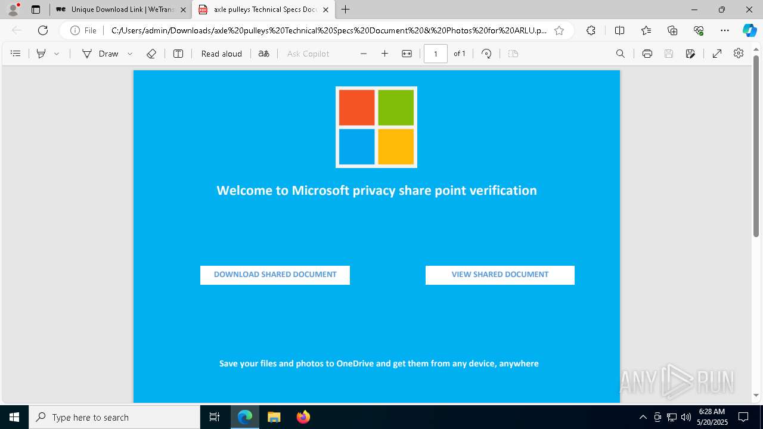
Task: Toggle fit to width
Action: click(x=407, y=54)
